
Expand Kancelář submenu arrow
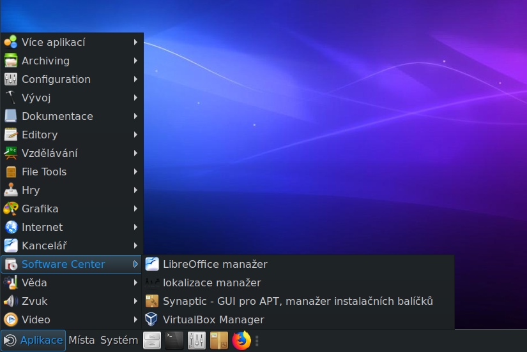pyautogui.click(x=135, y=246)
